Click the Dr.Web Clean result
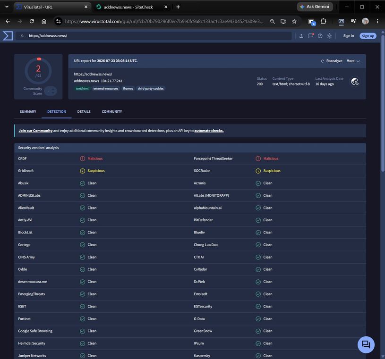Image resolution: width=385 pixels, height=359 pixels. pos(264,282)
